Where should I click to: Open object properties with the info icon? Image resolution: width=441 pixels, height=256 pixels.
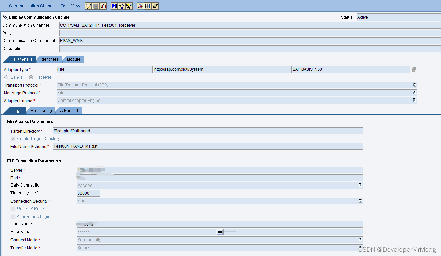(114, 6)
